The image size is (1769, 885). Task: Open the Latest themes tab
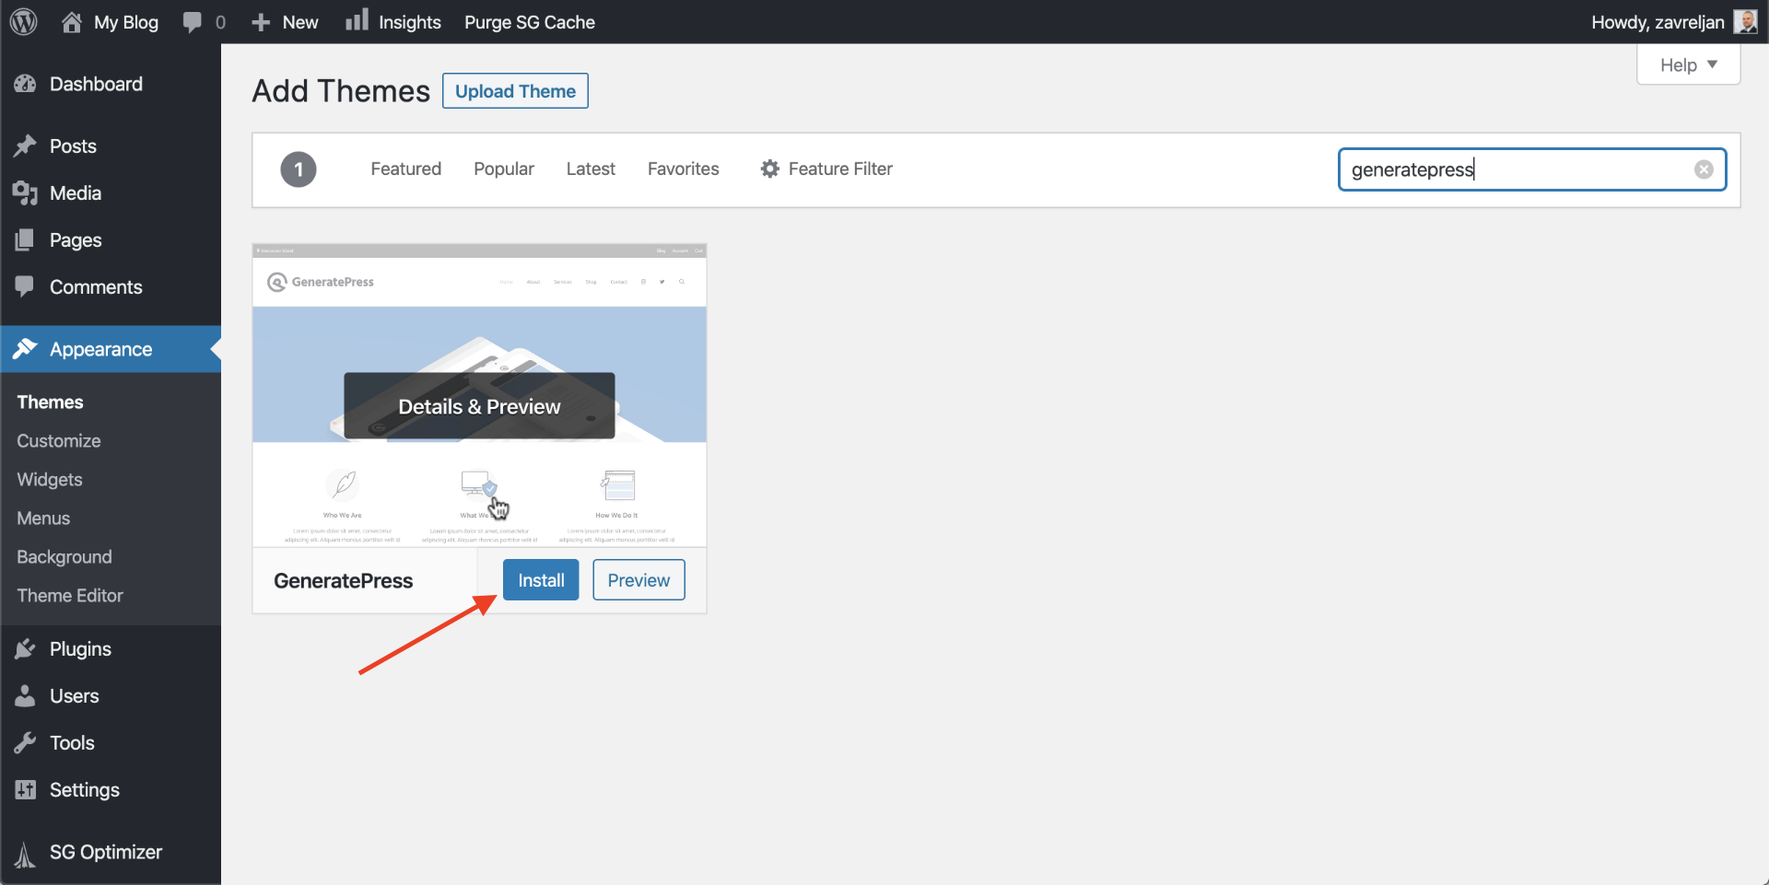pos(591,169)
